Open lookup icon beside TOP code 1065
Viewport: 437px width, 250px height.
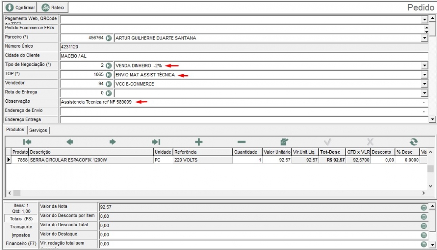[x=109, y=75]
